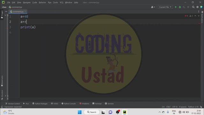Open Search Everywhere magnifier icon
Screen dimensions: 204x115
point(193,7)
